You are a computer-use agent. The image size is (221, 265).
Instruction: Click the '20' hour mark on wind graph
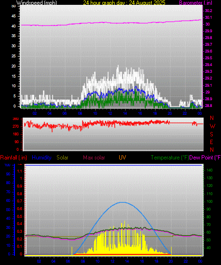170,113
